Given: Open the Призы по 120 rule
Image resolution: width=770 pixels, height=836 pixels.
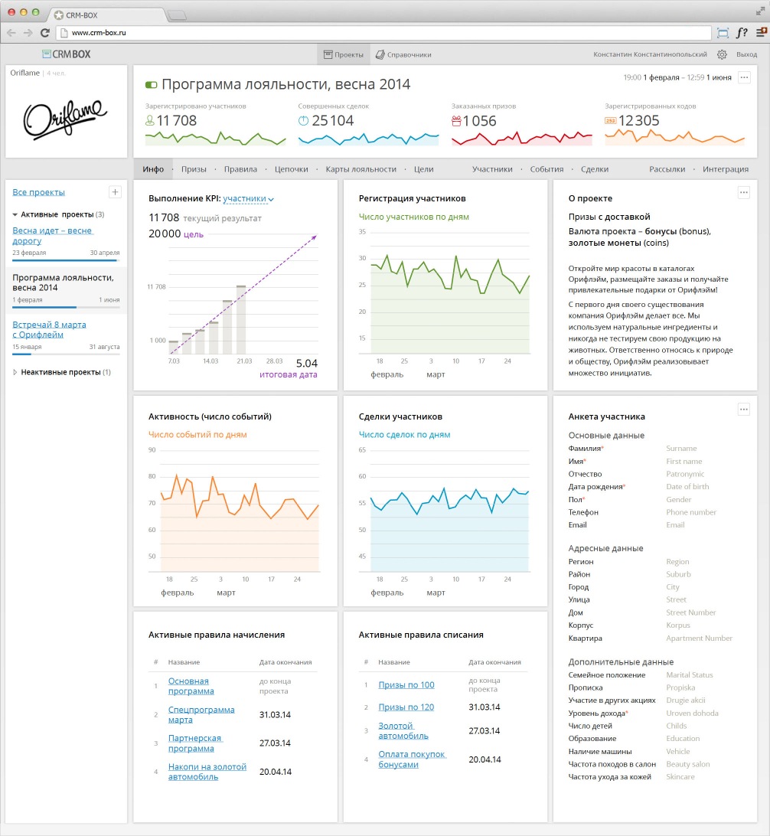Looking at the screenshot, I should pos(406,707).
